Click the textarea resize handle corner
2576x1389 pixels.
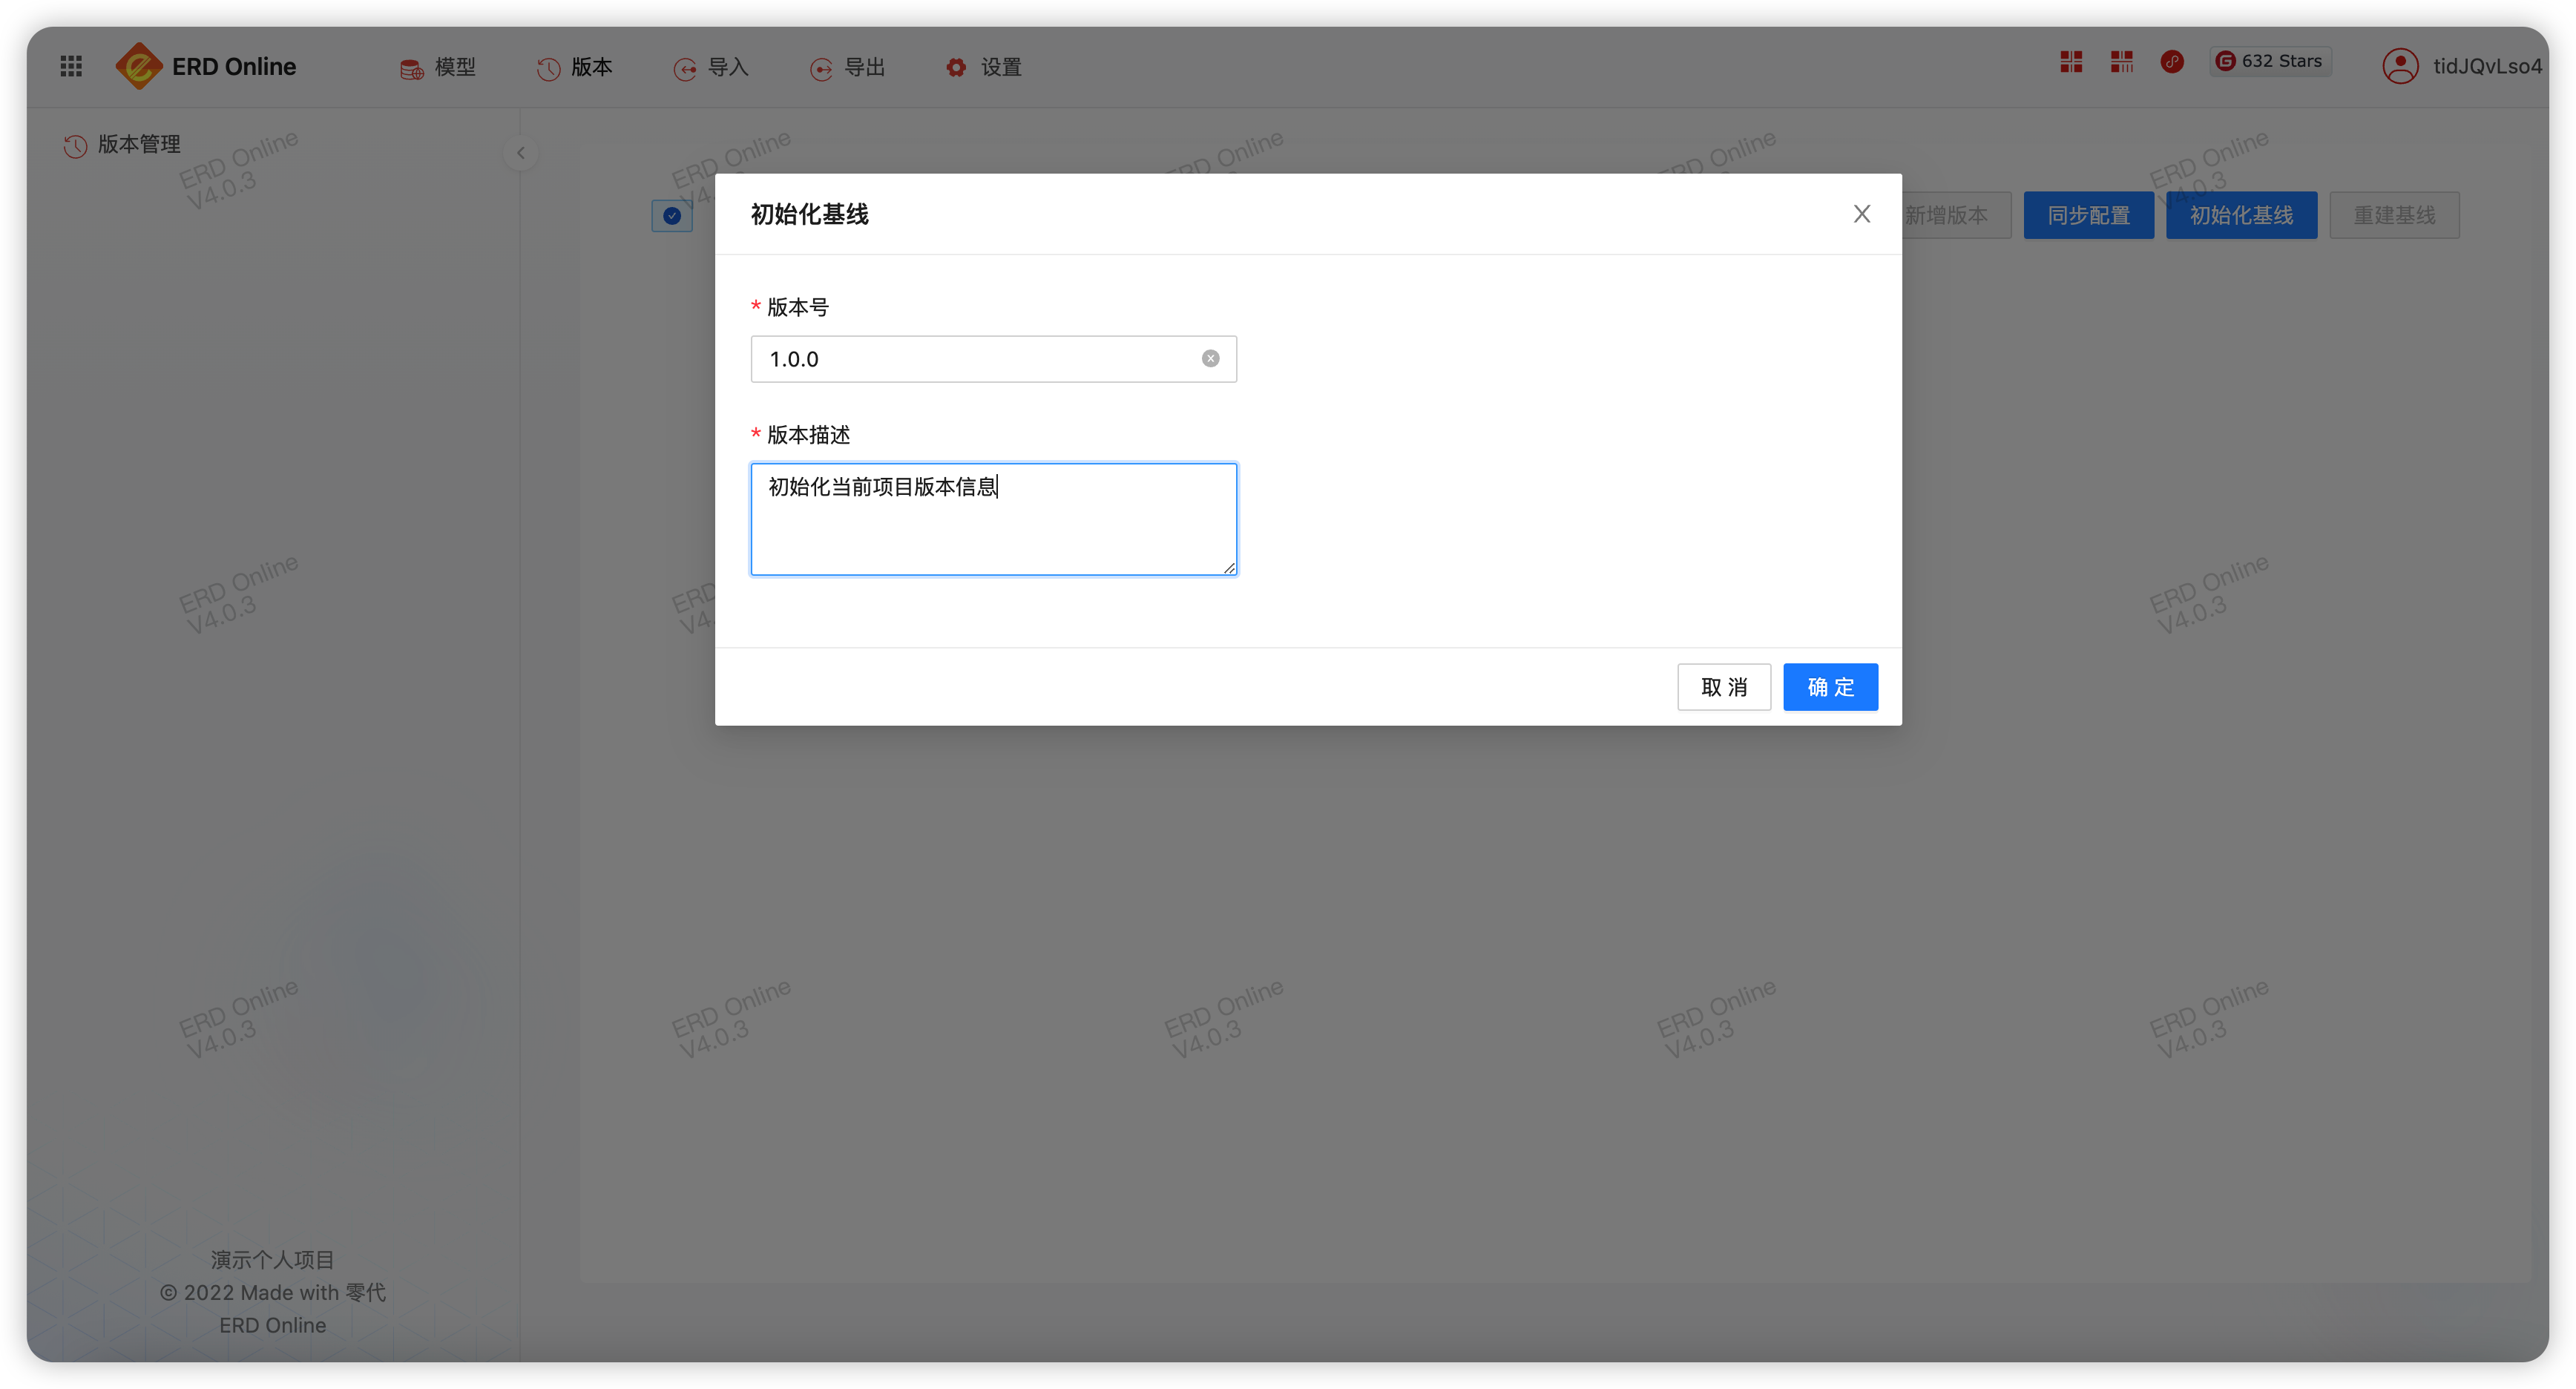pos(1229,567)
